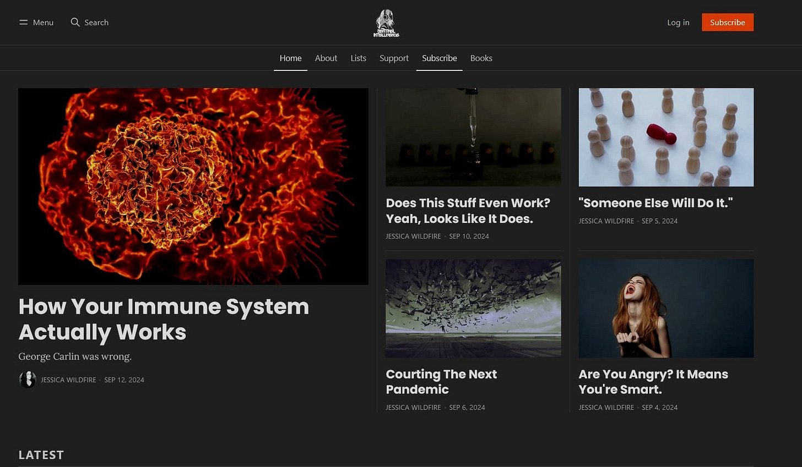Open the Support tab
802x467 pixels.
pos(394,58)
